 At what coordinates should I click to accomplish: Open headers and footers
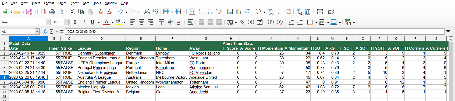click(288, 12)
